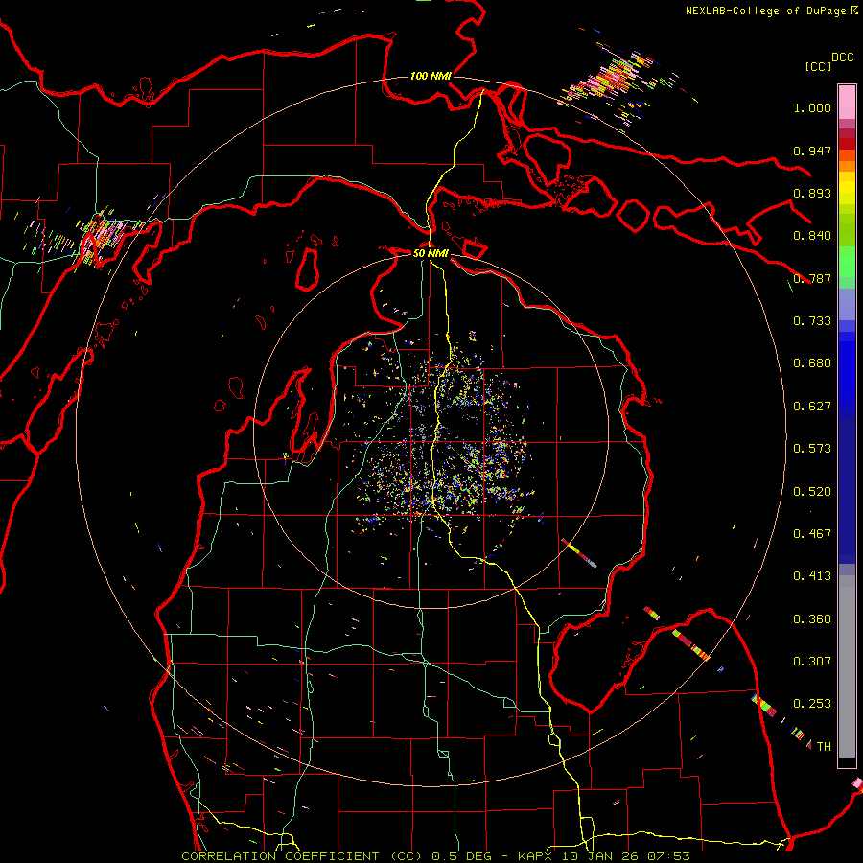863x863 pixels.
Task: Select the 0.413 legend value
Action: click(812, 576)
